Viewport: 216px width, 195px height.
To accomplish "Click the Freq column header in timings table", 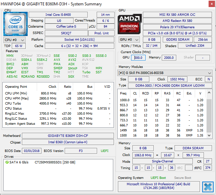I will pyautogui.click(x=123, y=93).
